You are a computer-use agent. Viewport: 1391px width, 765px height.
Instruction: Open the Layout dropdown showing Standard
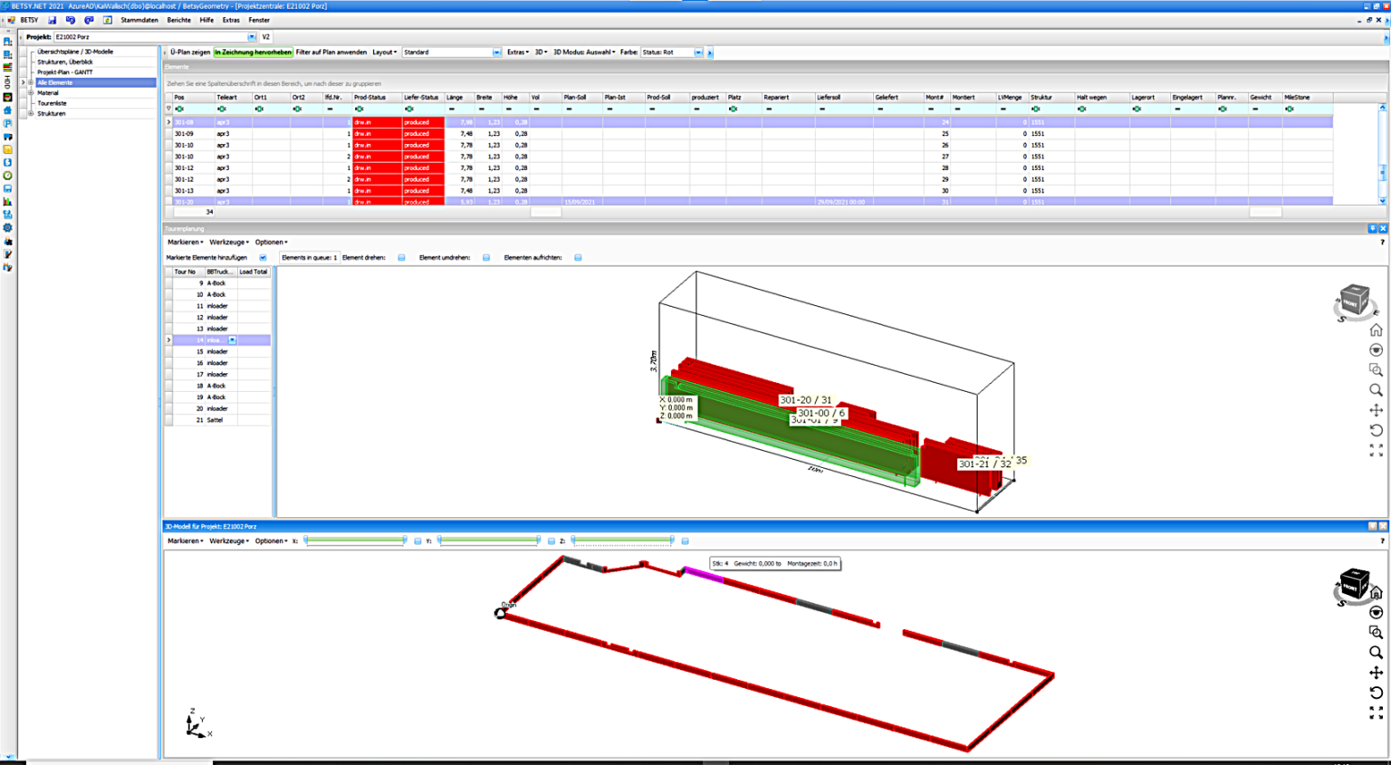click(495, 52)
